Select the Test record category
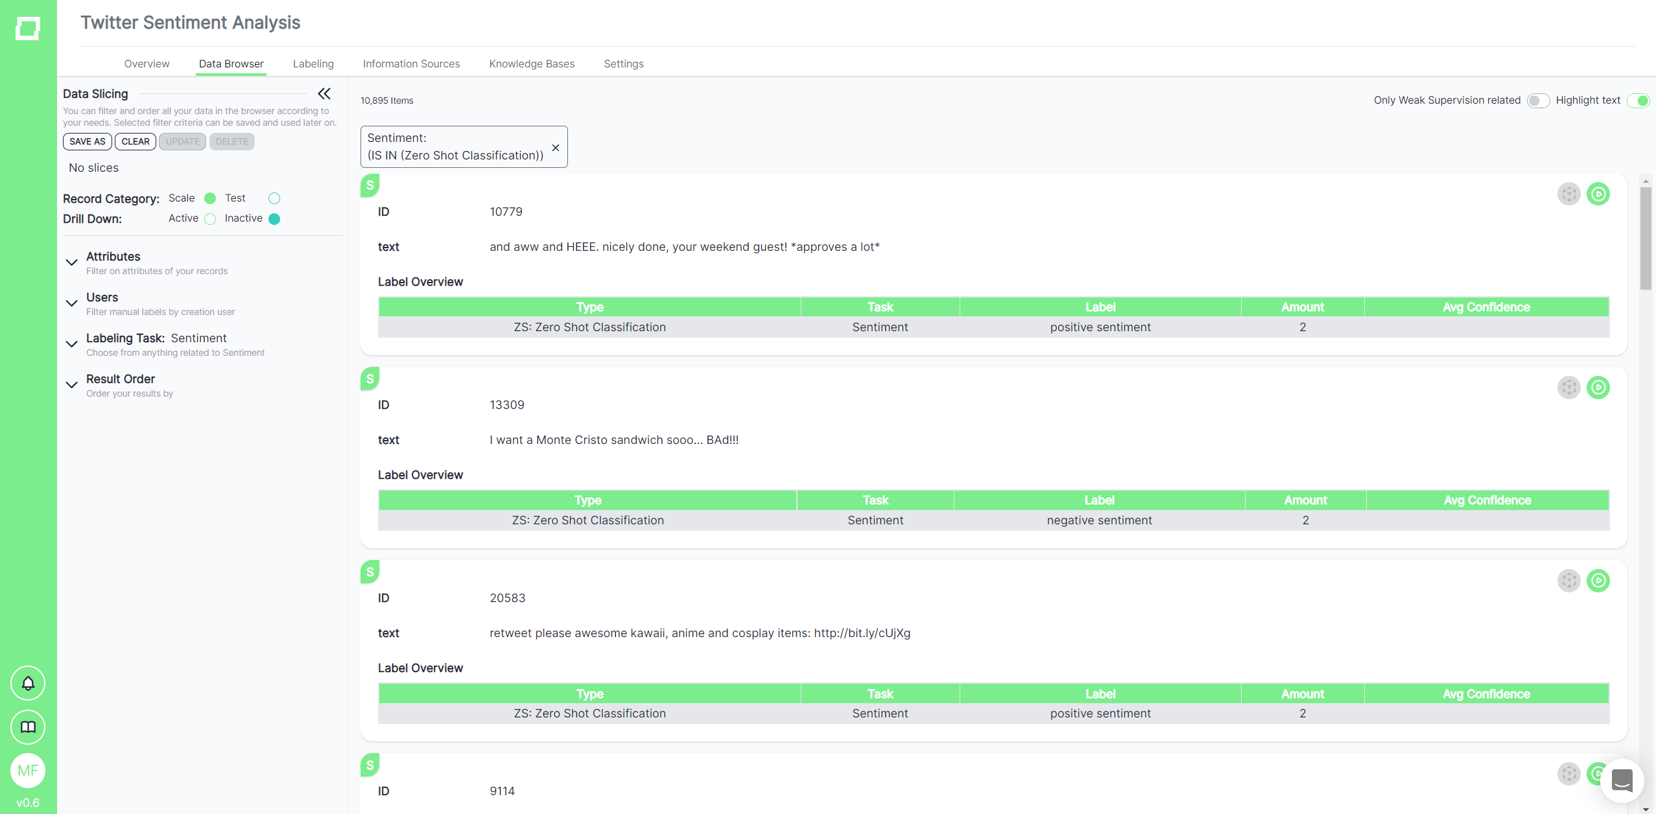 (x=274, y=198)
